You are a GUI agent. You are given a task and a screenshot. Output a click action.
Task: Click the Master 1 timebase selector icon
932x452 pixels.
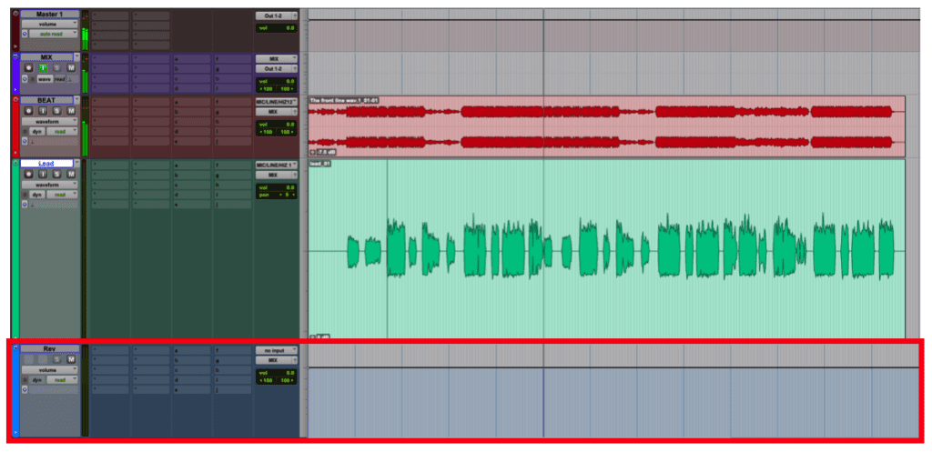coord(25,34)
